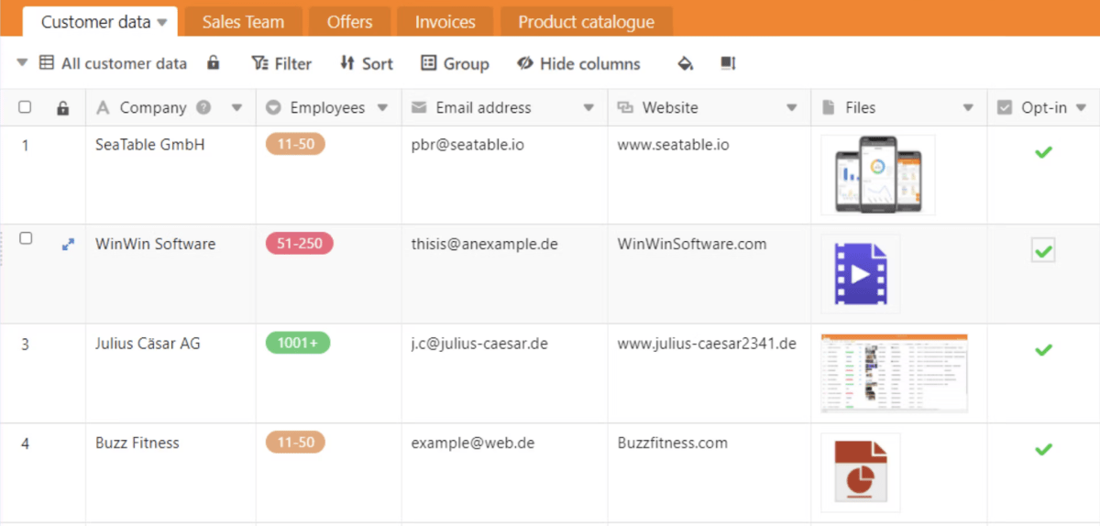Click the table grid icon before All customer data

click(x=46, y=63)
